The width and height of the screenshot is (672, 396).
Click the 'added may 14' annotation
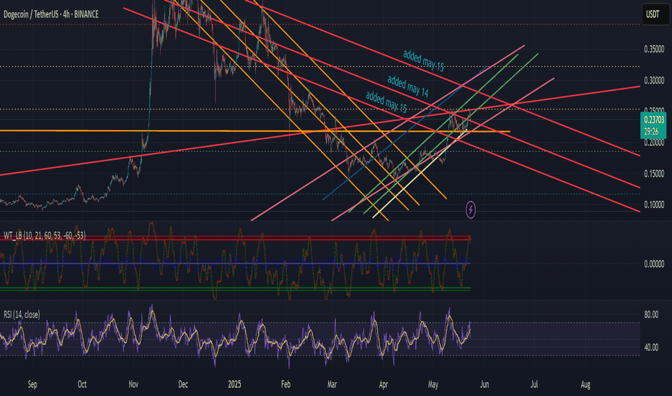point(407,86)
